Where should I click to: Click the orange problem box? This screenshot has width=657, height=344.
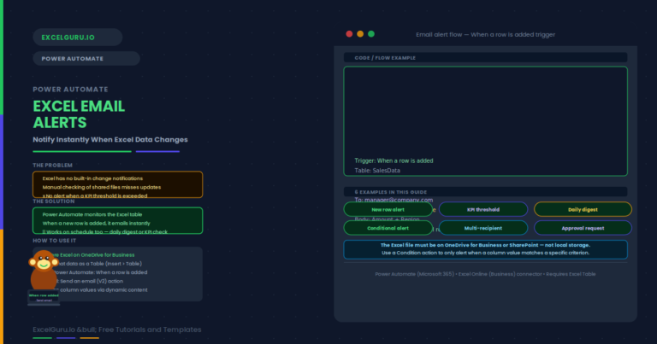[x=118, y=184]
